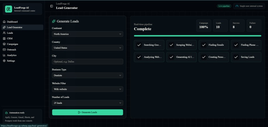Toggle the sidebar panel icon
Viewport: 268px width, 127px height.
pos(52,6)
